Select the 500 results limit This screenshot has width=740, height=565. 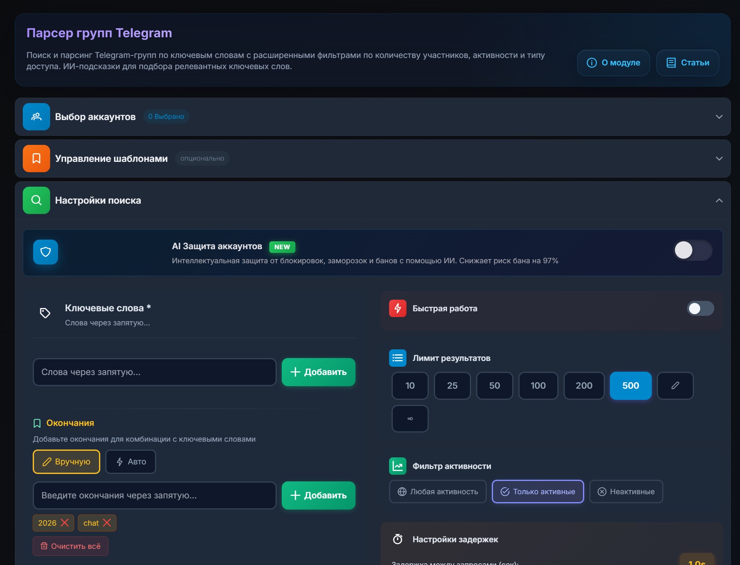631,386
